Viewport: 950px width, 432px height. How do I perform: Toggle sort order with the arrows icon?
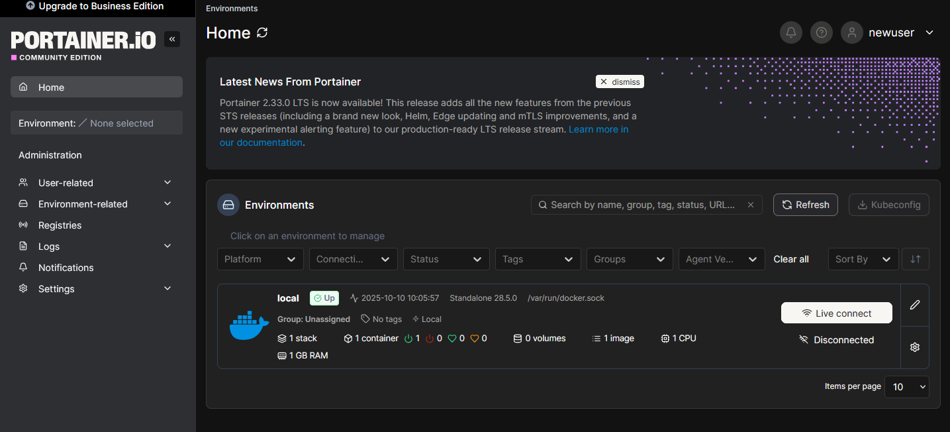pos(916,259)
